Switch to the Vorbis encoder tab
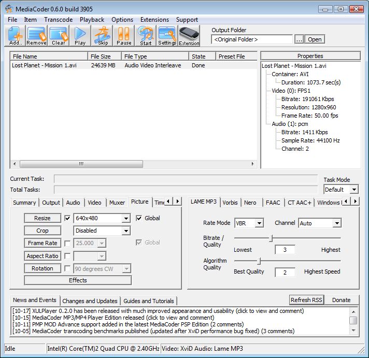 pyautogui.click(x=230, y=203)
